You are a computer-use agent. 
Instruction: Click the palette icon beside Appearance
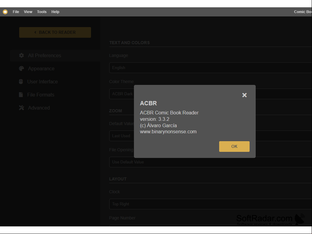point(22,68)
